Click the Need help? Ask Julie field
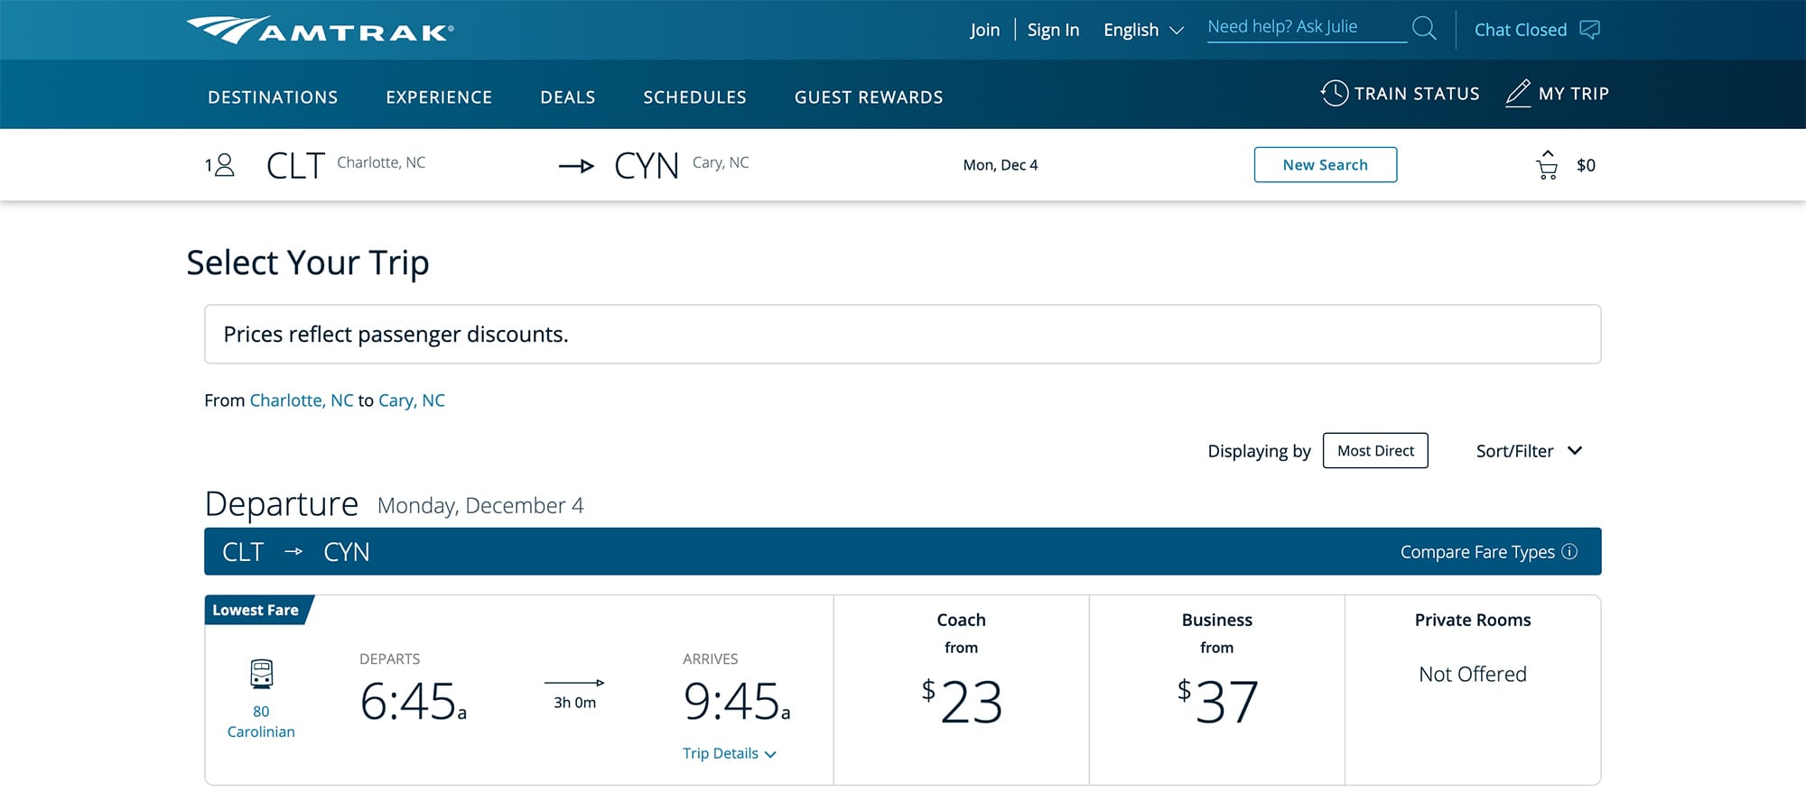The height and width of the screenshot is (801, 1806). coord(1307,28)
